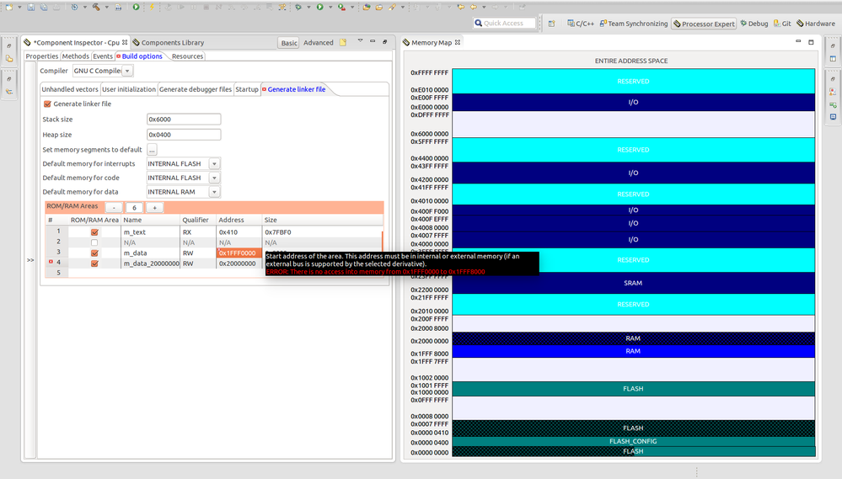Open the Components Library tab

169,42
